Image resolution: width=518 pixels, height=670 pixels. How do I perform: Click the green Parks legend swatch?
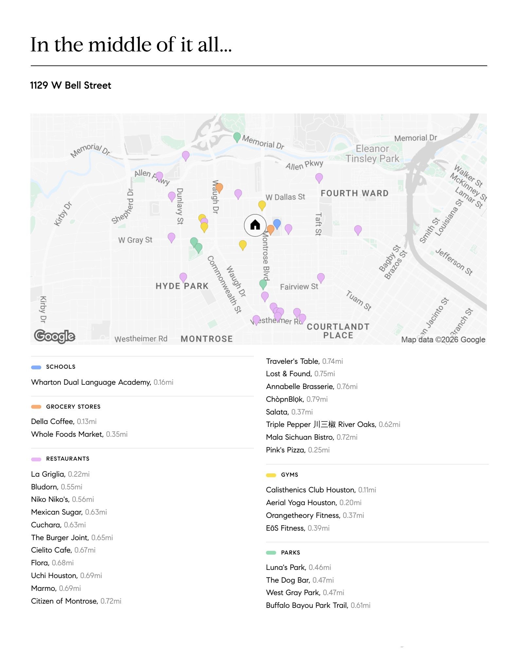(x=271, y=553)
